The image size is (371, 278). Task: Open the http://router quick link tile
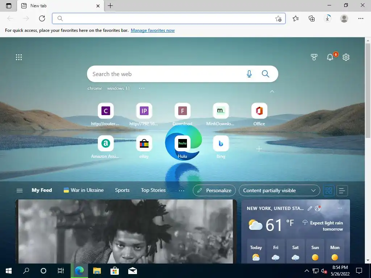(105, 114)
